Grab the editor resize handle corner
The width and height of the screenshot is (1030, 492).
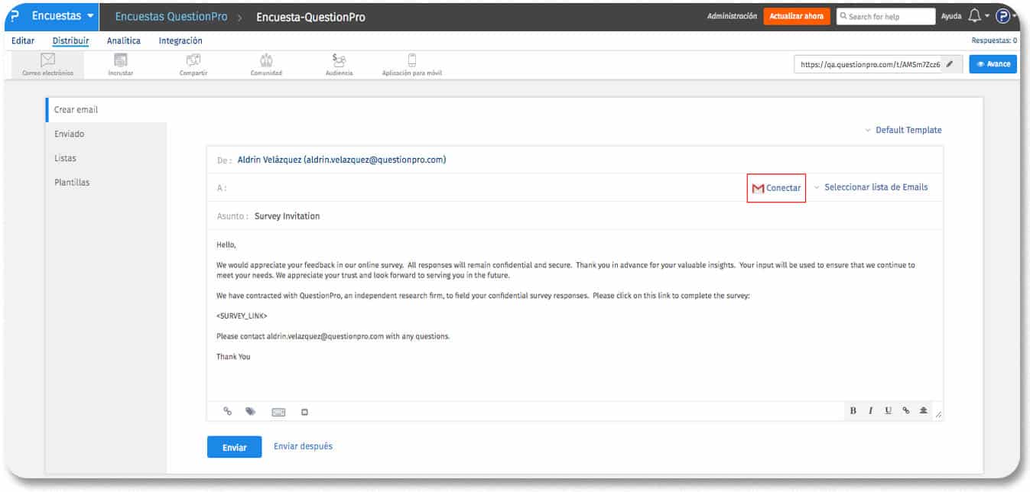(939, 416)
